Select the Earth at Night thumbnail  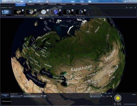pos(56,13)
